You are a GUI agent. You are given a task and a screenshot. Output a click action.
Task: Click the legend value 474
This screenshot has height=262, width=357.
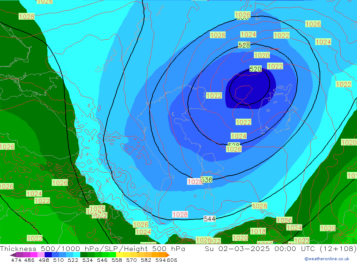(16, 260)
